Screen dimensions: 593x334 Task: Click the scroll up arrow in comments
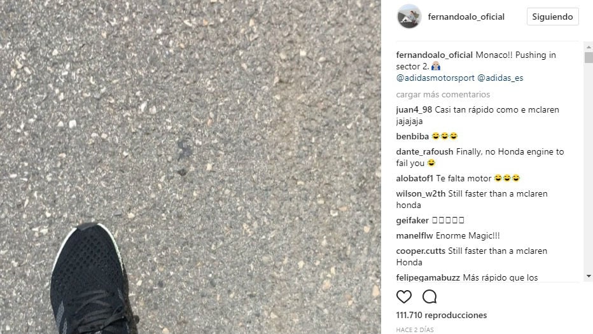click(x=589, y=47)
